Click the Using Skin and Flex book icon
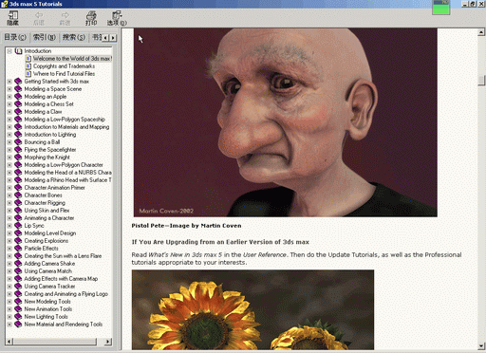 18,211
